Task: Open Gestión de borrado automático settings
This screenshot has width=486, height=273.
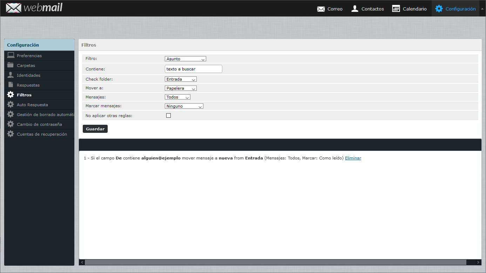Action: pyautogui.click(x=39, y=115)
